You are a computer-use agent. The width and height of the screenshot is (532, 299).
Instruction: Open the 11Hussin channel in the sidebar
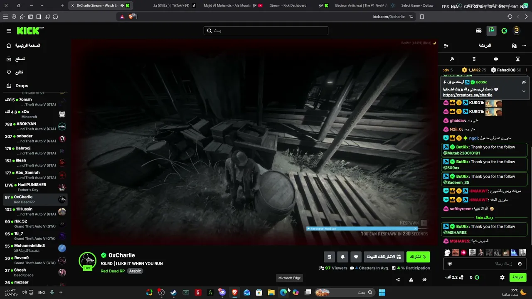35,211
